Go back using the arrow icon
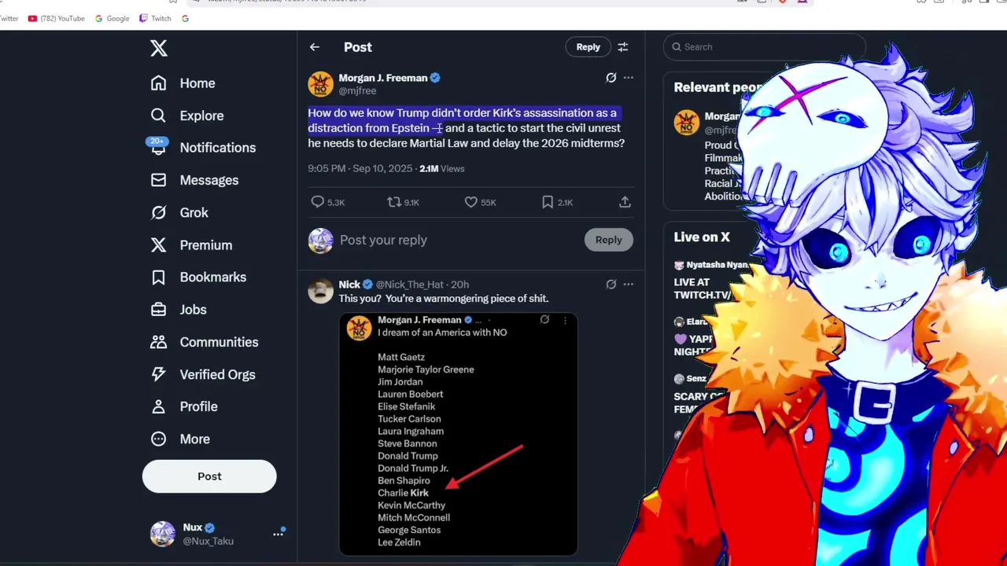1007x566 pixels. point(315,47)
